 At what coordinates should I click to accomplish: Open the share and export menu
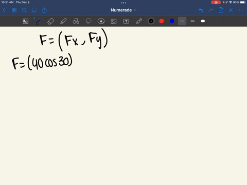[44, 10]
